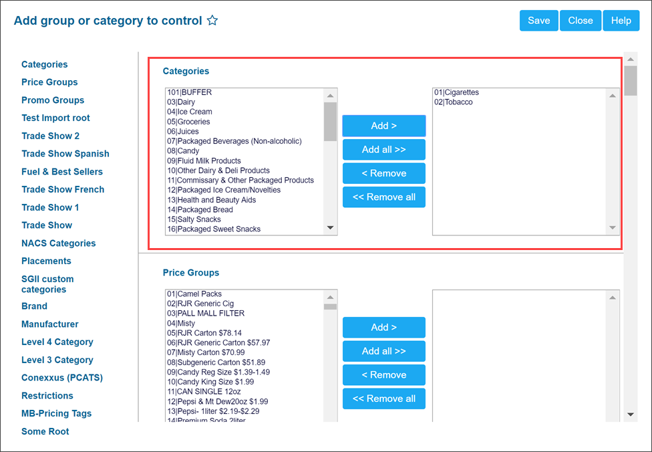Screen dimensions: 652x452
Task: Click selected Categories list scroll down arrow
Action: pos(612,227)
